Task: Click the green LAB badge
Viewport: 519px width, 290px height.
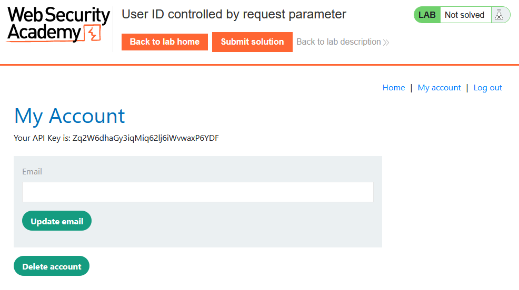Action: pyautogui.click(x=427, y=15)
